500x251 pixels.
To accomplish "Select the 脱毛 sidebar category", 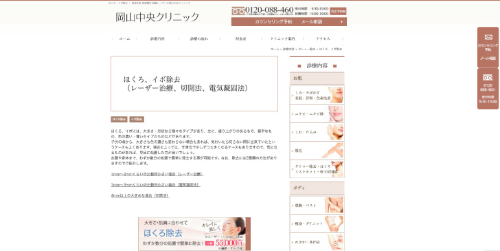I will click(317, 151).
